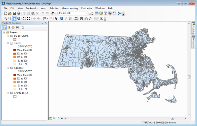Collapse the Tracts layer legend
The height and width of the screenshot is (126, 197).
(x=8, y=43)
